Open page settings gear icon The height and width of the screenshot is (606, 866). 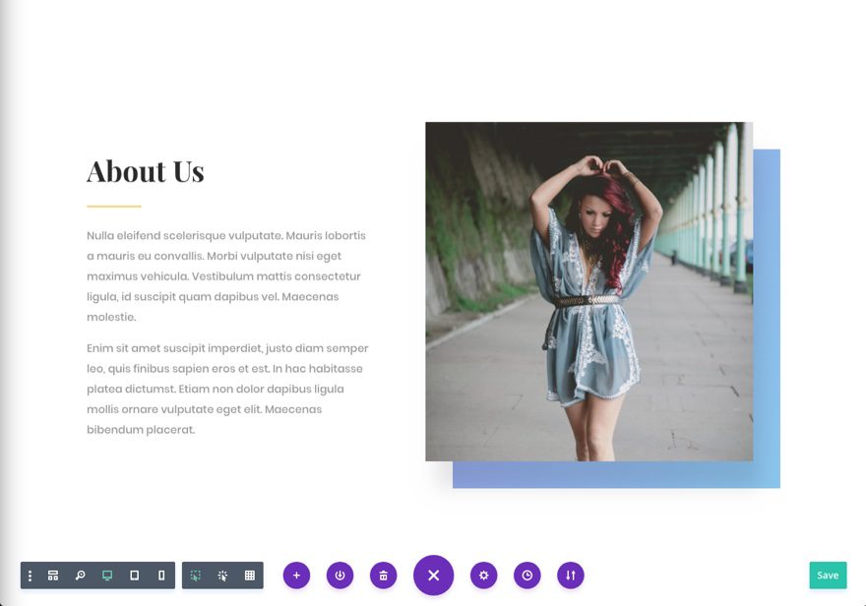click(x=484, y=576)
